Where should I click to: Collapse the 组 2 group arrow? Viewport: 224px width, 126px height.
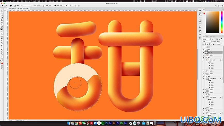[205, 58]
